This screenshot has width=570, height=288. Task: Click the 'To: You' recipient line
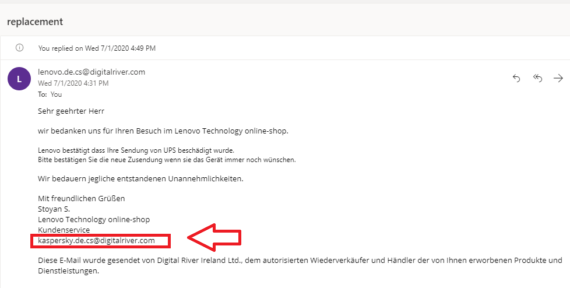tap(50, 94)
